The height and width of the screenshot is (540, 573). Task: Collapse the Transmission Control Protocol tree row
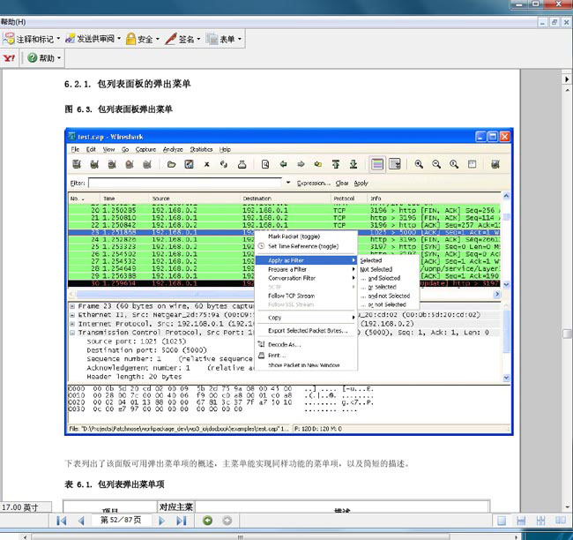click(72, 333)
